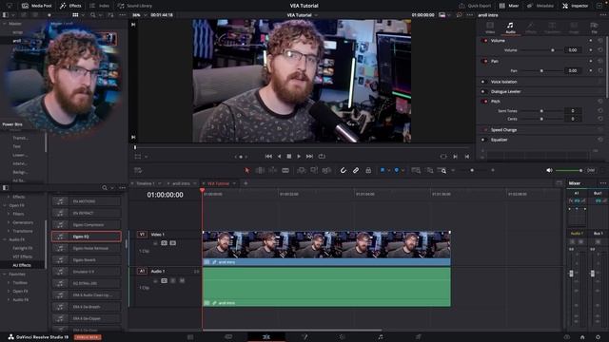This screenshot has width=609, height=342.
Task: Toggle the Effects panel button
Action: [70, 6]
